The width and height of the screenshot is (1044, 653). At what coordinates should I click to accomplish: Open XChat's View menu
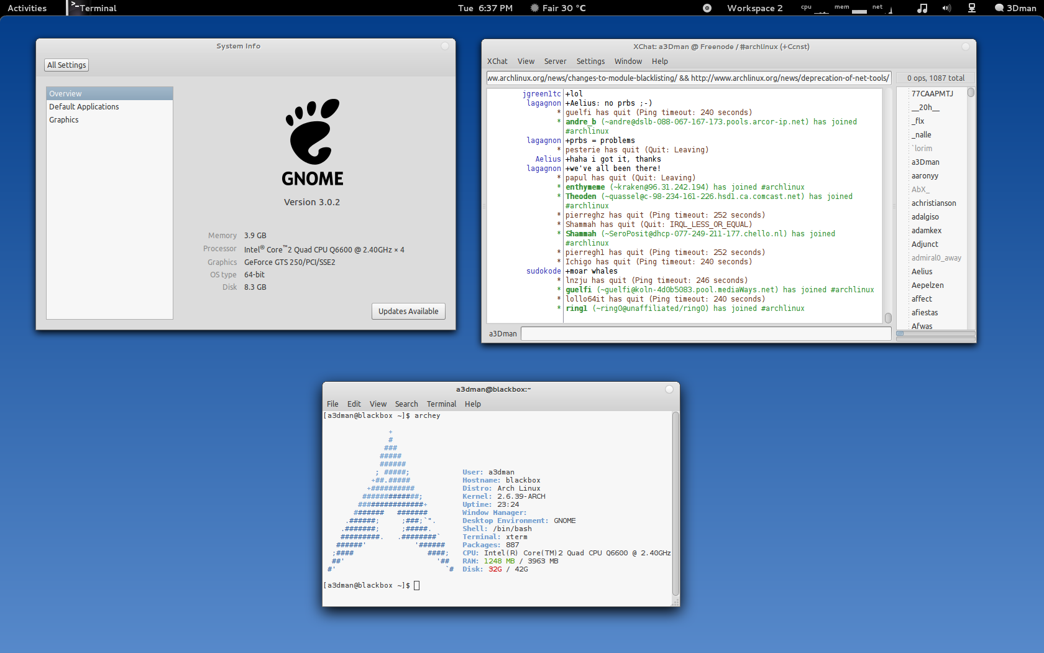[x=526, y=61]
